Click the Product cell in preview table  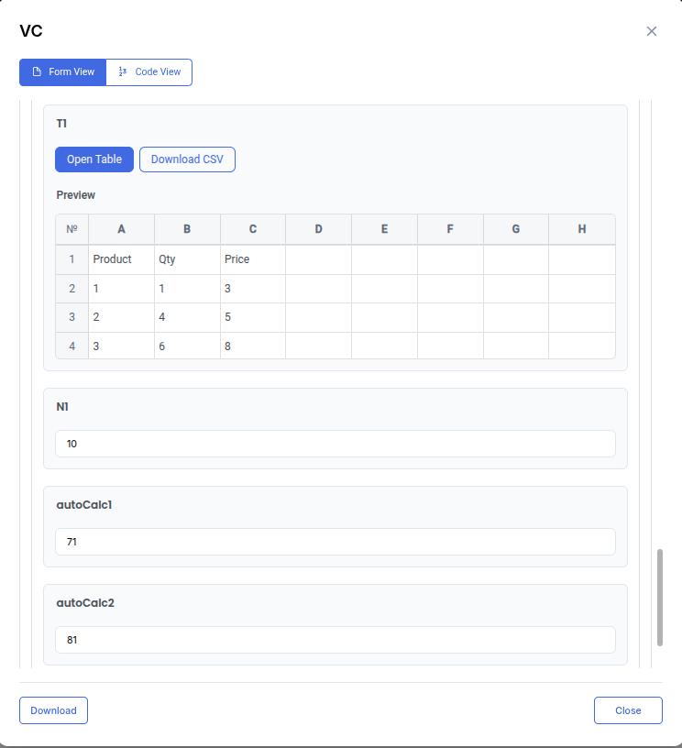tap(121, 259)
